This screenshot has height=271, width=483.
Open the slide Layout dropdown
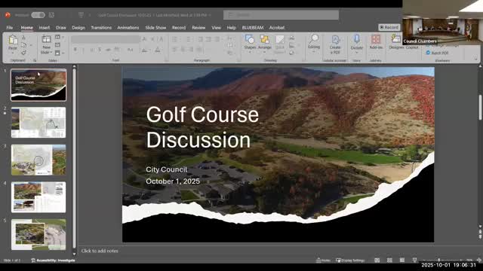click(59, 37)
